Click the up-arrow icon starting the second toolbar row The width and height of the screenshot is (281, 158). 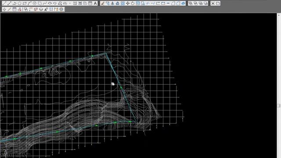click(x=4, y=9)
